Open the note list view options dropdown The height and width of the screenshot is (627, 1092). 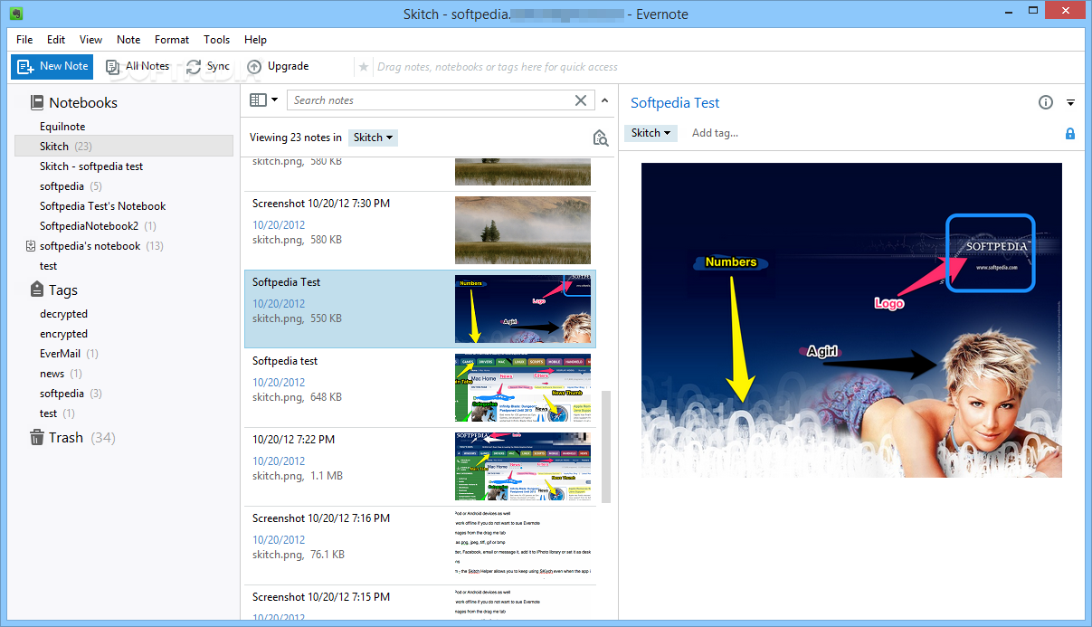point(264,100)
